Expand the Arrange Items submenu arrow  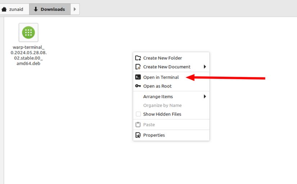coord(205,97)
